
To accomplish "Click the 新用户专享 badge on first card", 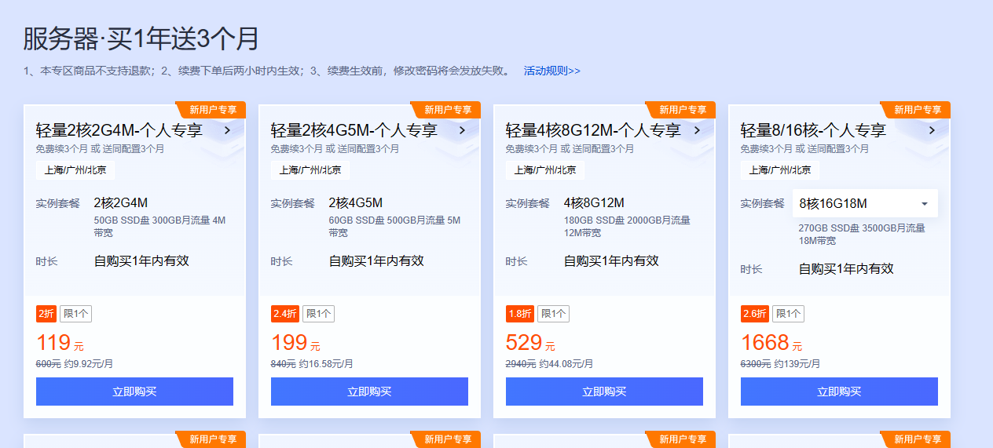I will coord(211,110).
